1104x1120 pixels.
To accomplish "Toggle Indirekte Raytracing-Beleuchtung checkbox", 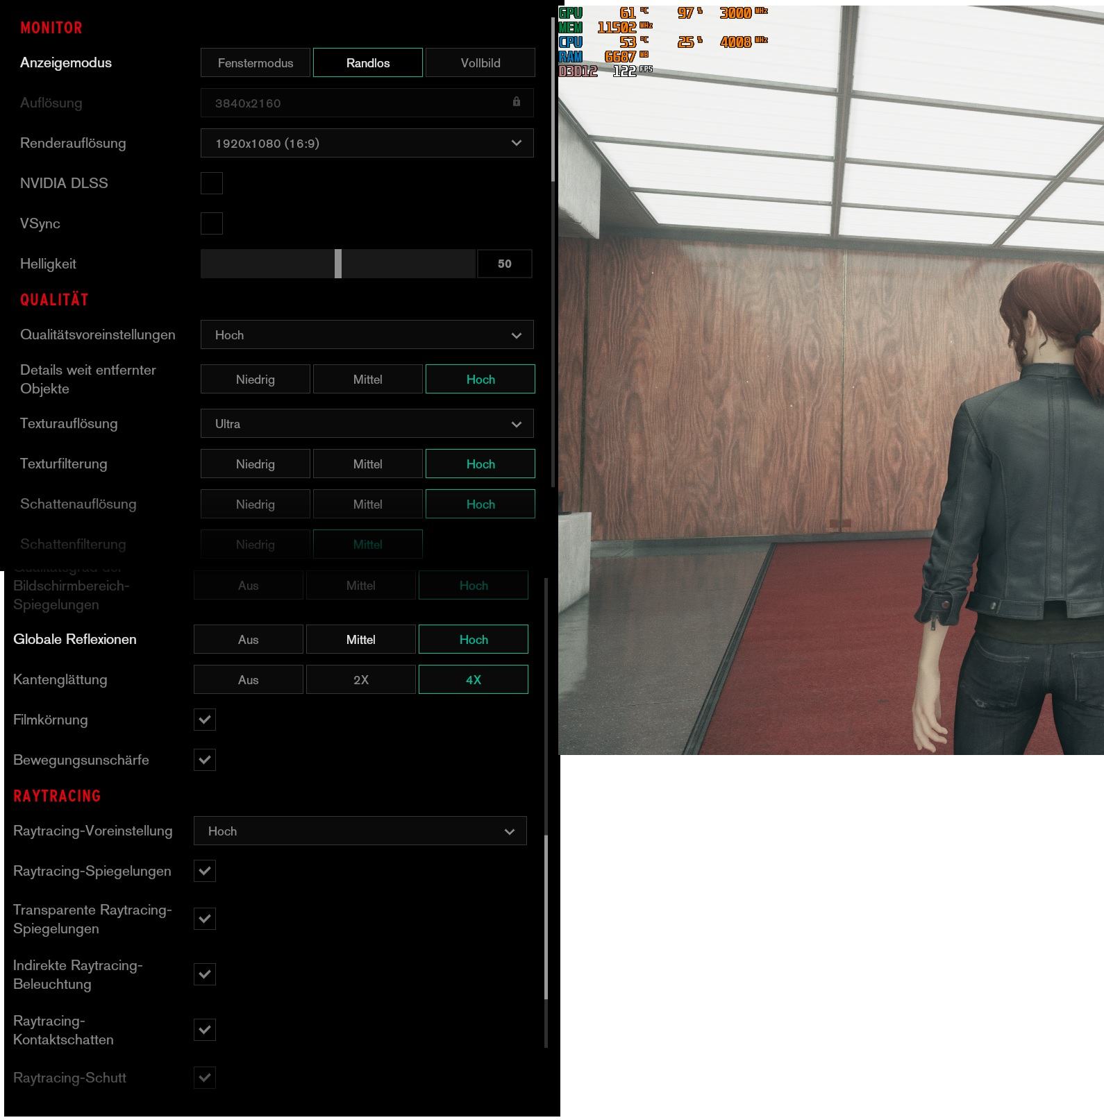I will [x=205, y=974].
